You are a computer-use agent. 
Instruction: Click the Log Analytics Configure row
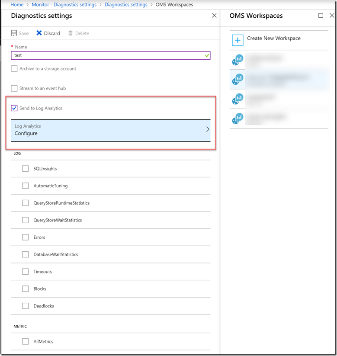(x=111, y=130)
